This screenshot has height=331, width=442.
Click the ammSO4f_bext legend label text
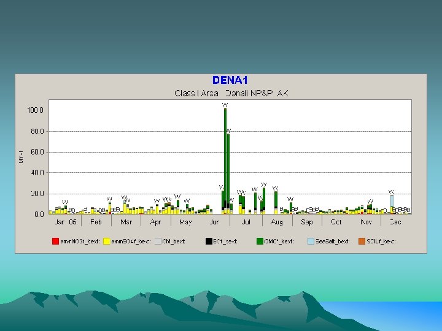click(131, 242)
